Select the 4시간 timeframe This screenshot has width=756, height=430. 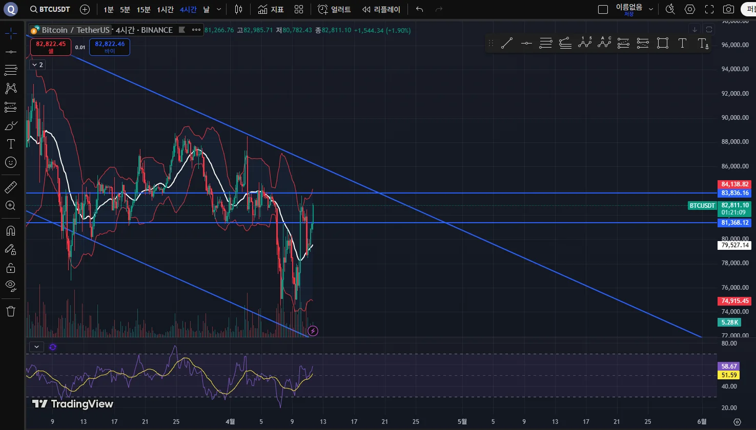click(x=188, y=9)
